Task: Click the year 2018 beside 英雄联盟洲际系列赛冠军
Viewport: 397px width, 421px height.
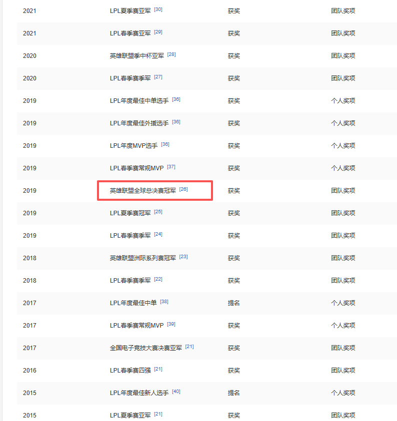Action: (29, 258)
